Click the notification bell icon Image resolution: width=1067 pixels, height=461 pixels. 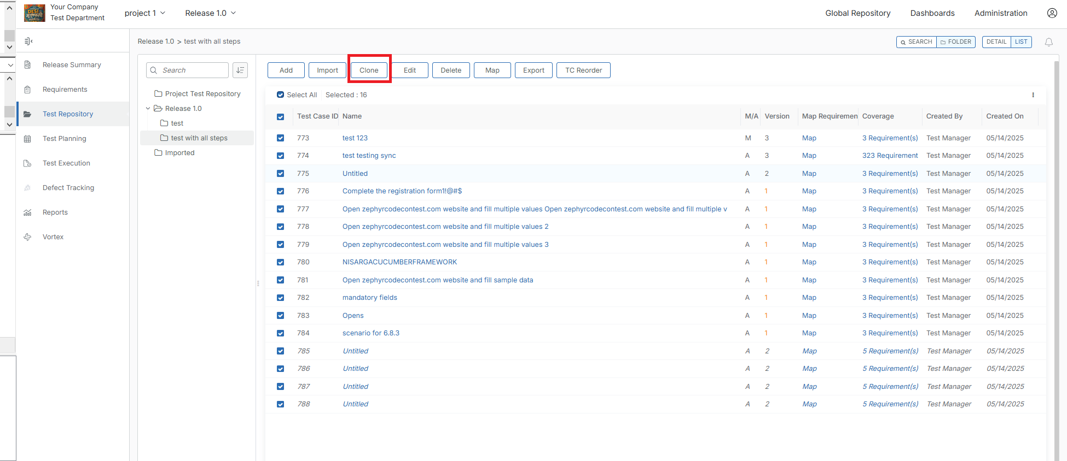[x=1048, y=42]
